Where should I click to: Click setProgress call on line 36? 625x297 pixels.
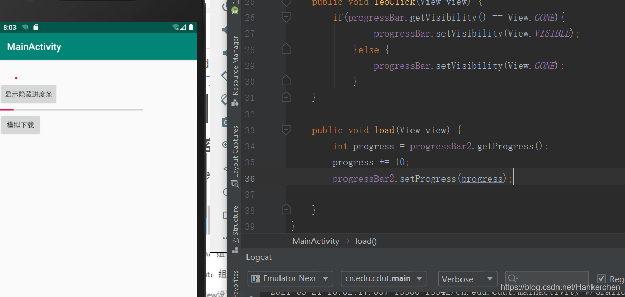pos(428,179)
